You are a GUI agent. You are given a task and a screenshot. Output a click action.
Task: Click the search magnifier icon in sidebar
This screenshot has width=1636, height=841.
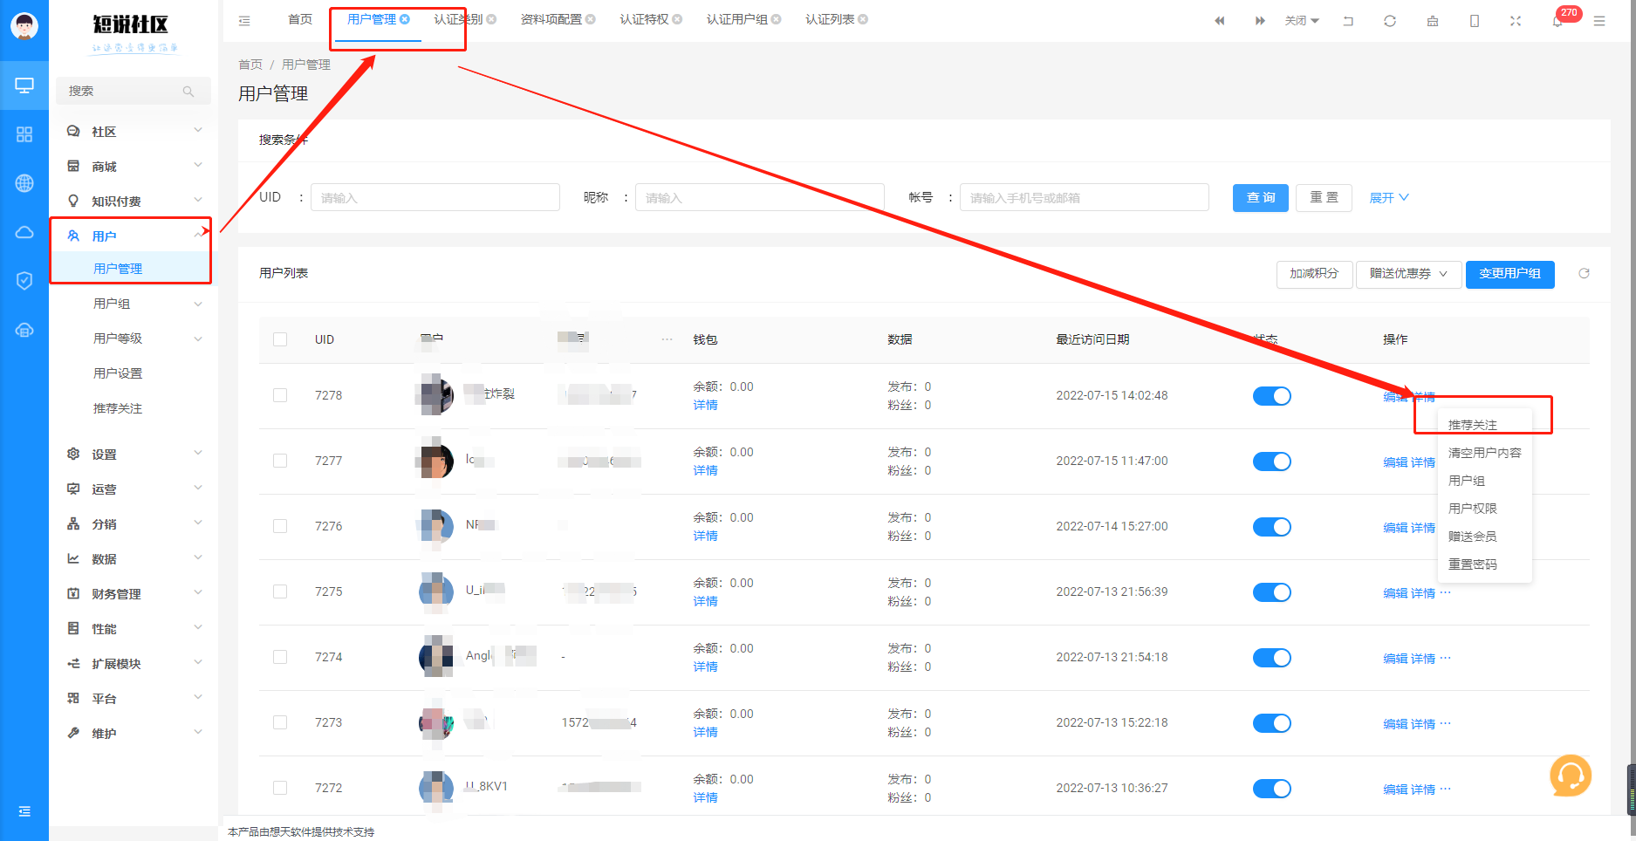188,91
